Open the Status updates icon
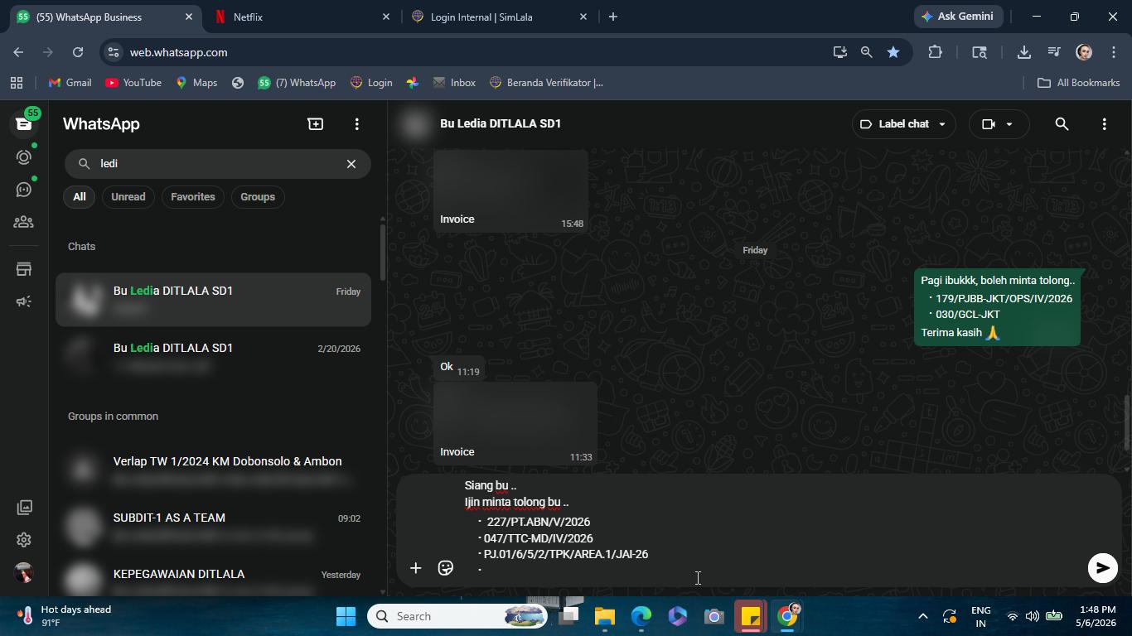 24,157
